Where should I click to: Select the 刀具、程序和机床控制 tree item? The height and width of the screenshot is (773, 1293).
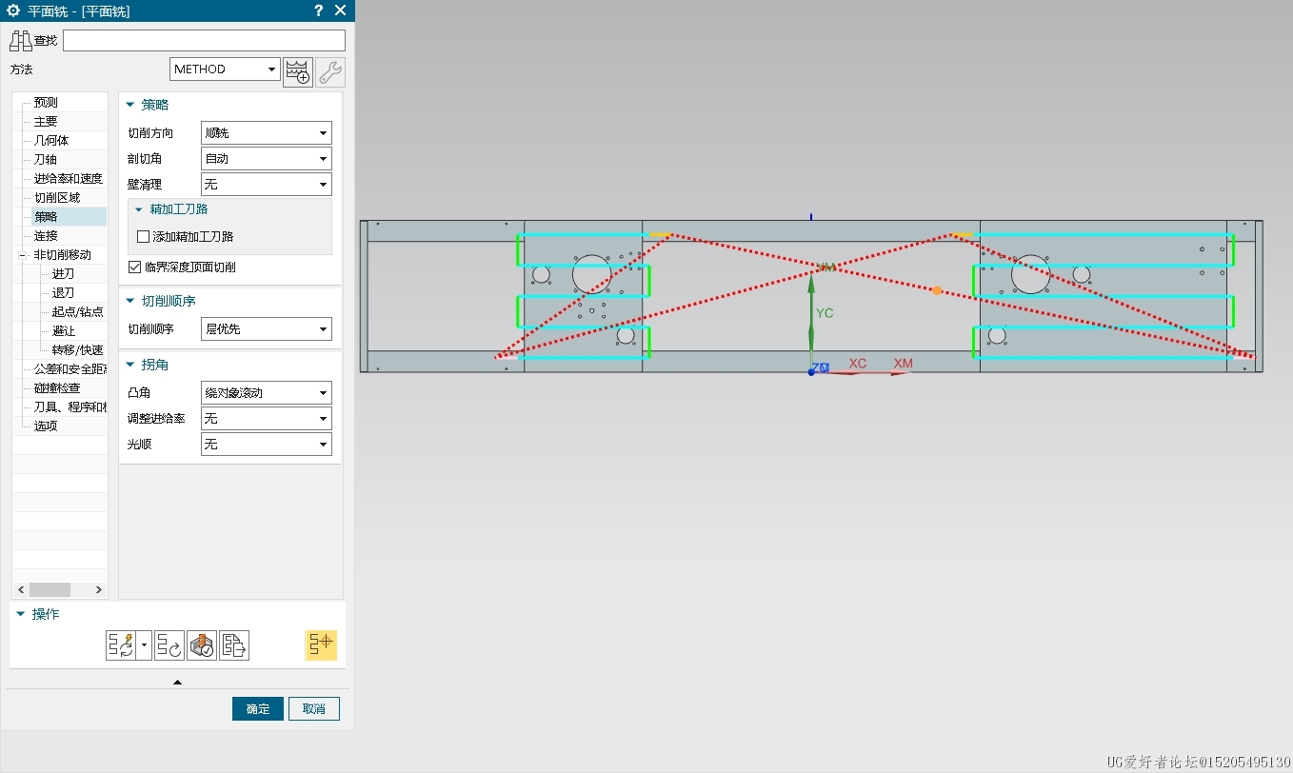[x=70, y=407]
